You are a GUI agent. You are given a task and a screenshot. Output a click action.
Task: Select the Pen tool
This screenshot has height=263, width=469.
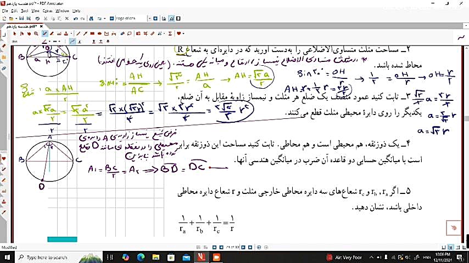(x=44, y=33)
